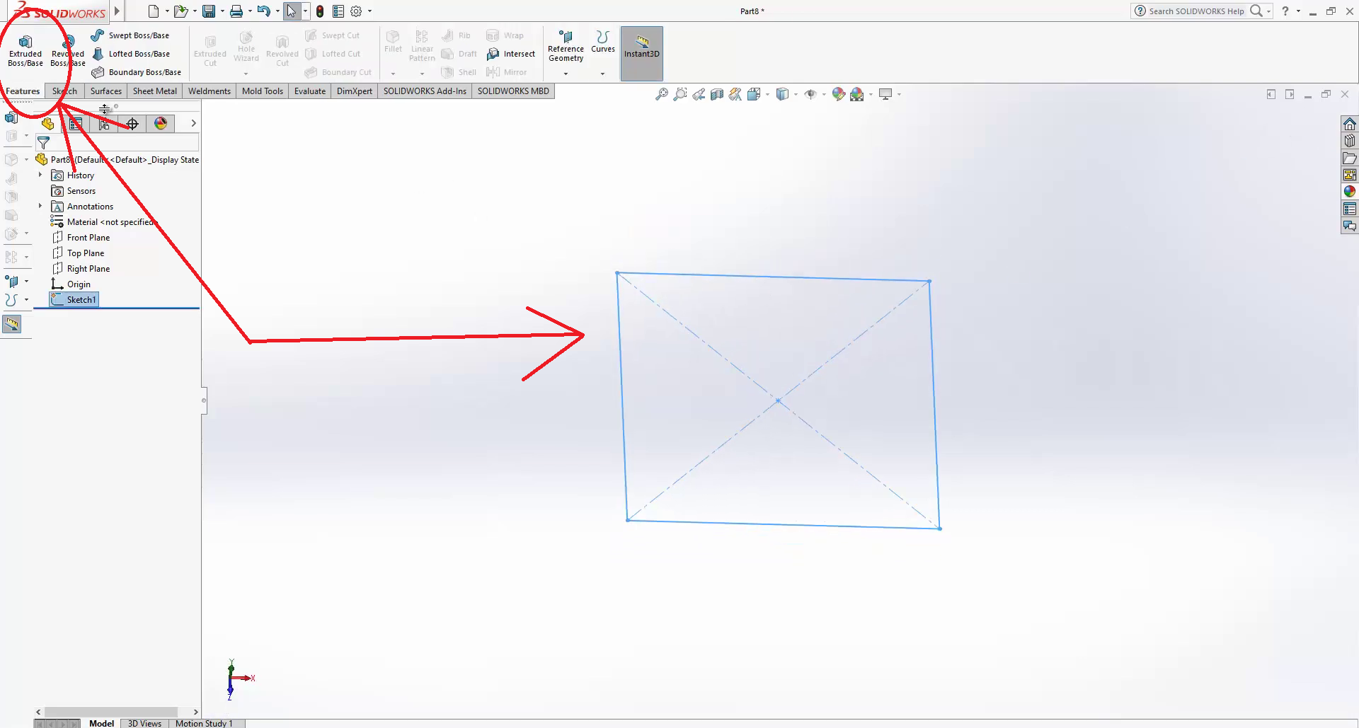Select Sketch1 in the feature tree
The image size is (1359, 728).
coord(81,300)
